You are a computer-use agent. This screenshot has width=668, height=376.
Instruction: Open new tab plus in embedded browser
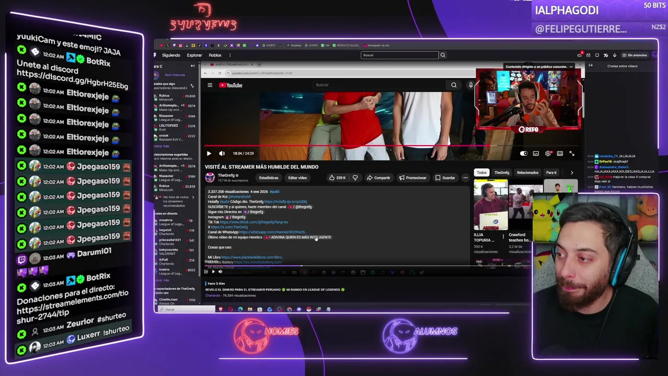pyautogui.click(x=258, y=66)
